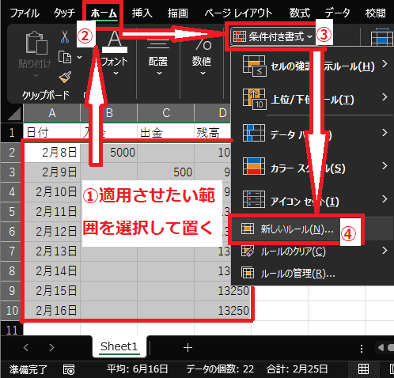Open the copy options dropdown arrow

[79, 57]
